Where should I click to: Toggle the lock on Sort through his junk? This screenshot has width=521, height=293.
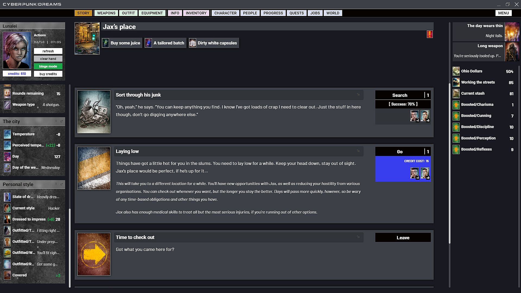click(358, 95)
